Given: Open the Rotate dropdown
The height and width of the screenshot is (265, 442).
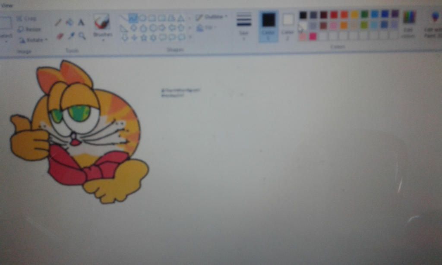Looking at the screenshot, I should point(33,40).
